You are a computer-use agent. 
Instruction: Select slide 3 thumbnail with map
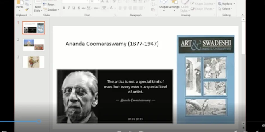[34, 62]
